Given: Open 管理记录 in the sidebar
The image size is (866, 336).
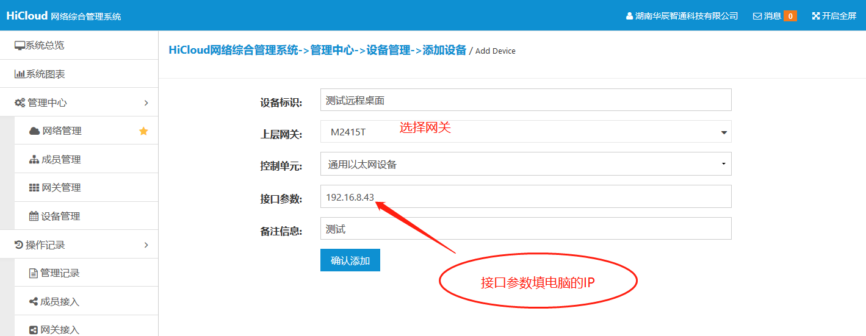Looking at the screenshot, I should click(60, 273).
